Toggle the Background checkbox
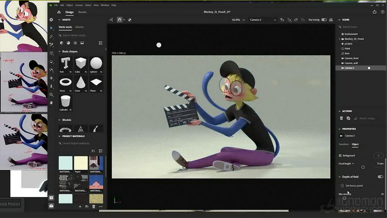The height and width of the screenshot is (218, 387). pos(340,156)
